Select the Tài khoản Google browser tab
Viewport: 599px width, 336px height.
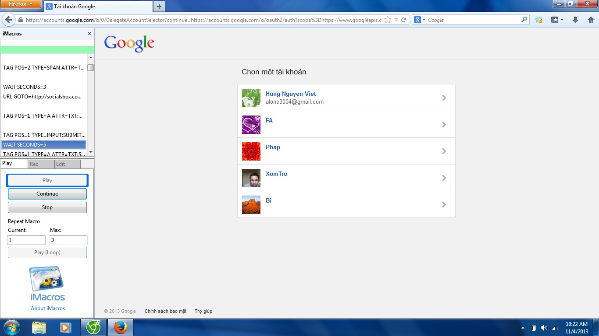pyautogui.click(x=98, y=7)
